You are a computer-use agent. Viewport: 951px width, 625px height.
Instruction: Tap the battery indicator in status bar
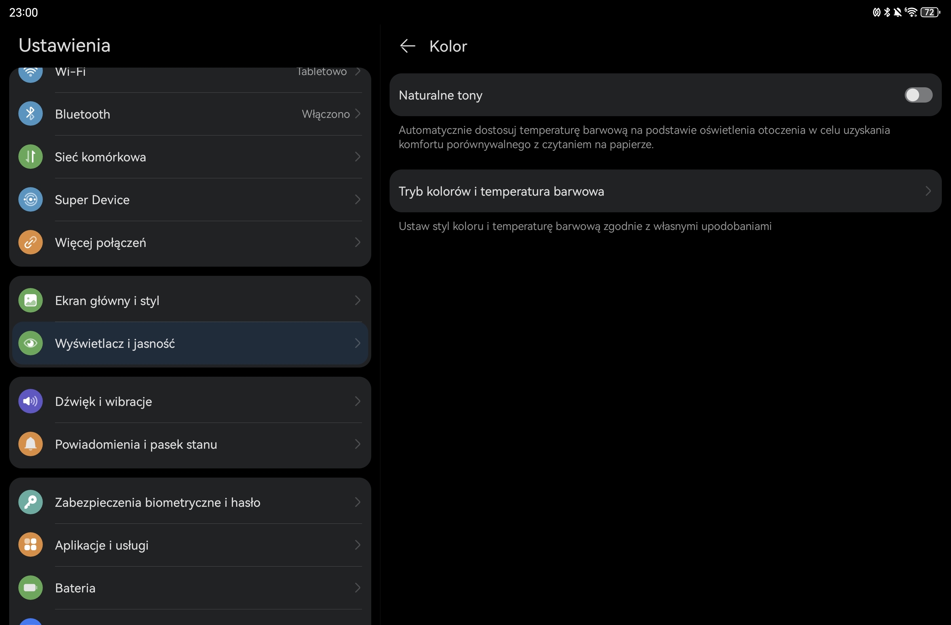(x=930, y=12)
